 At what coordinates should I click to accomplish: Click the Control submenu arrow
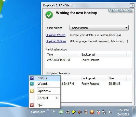pos(57,98)
